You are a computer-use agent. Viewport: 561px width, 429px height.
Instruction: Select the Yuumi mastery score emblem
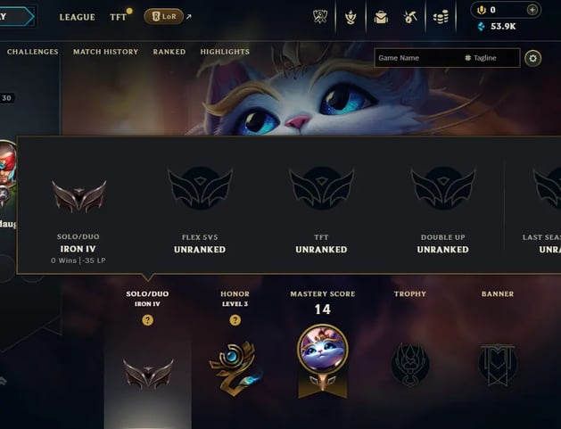coord(322,360)
